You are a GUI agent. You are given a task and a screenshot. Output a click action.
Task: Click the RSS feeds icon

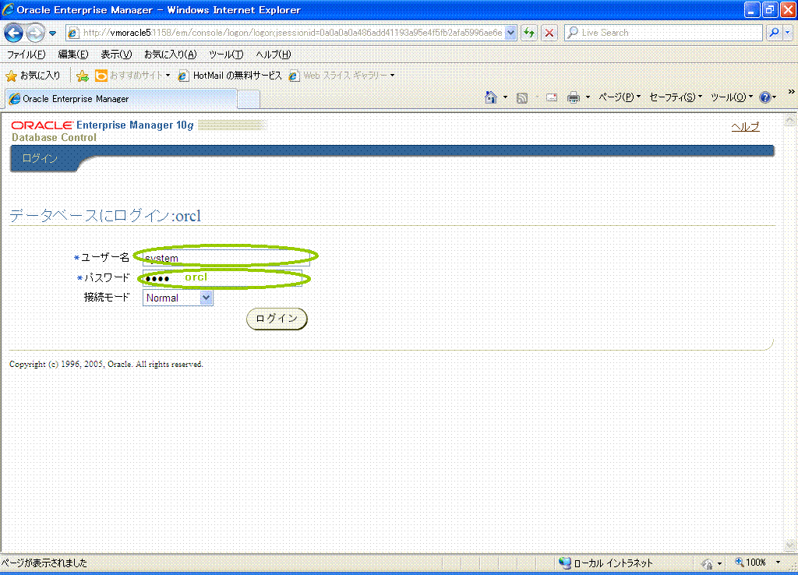click(521, 97)
